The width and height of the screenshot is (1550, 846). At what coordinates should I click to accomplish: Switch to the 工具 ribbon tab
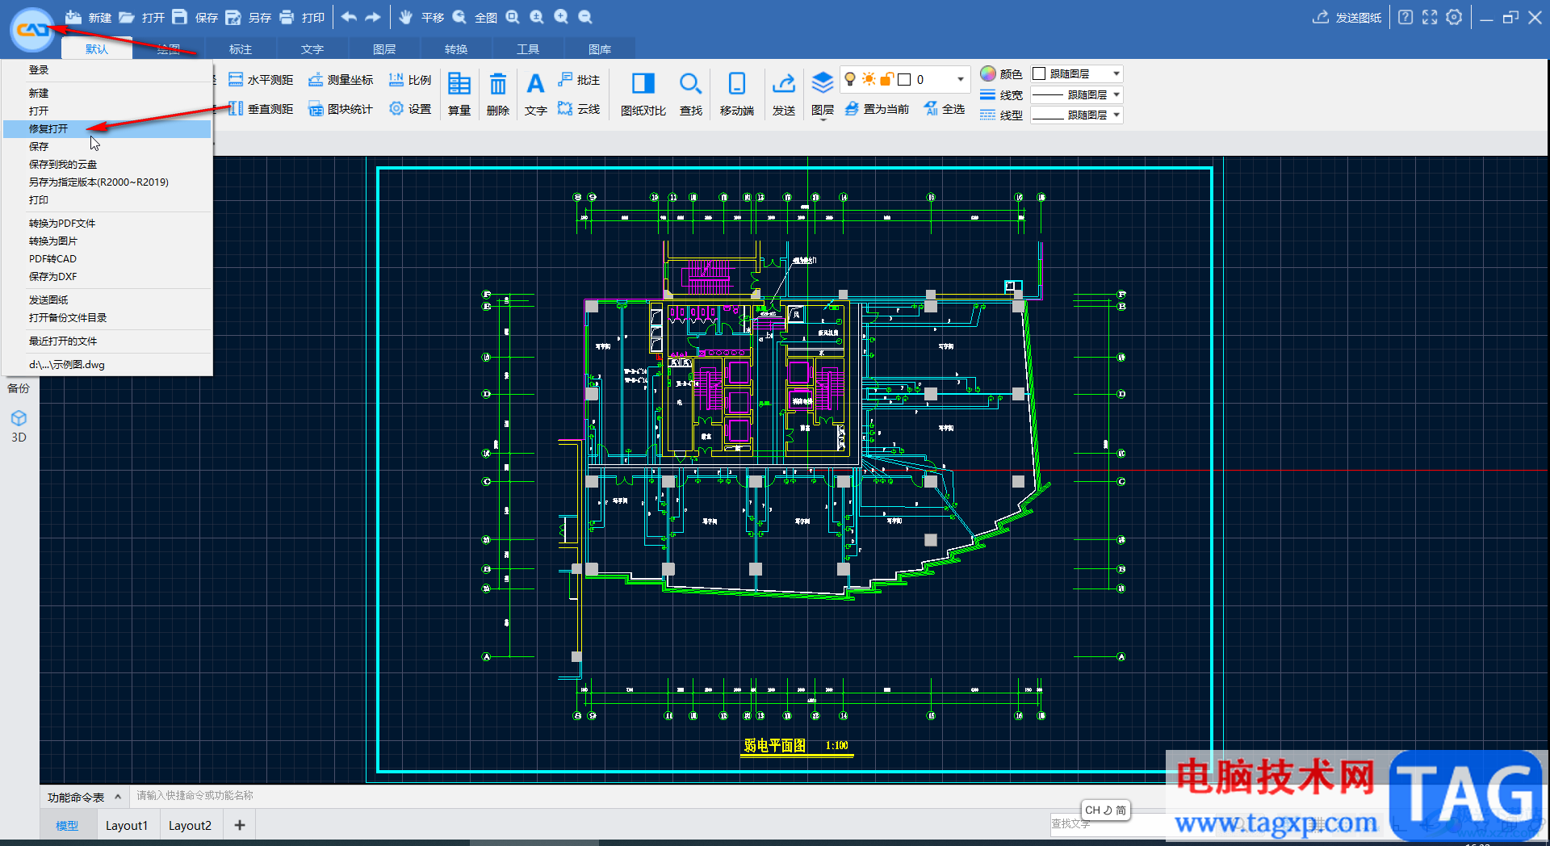[x=528, y=49]
